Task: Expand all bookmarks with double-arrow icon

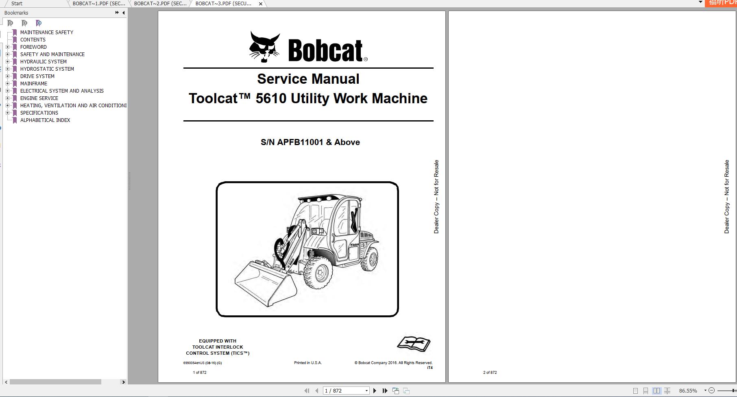Action: click(x=117, y=13)
